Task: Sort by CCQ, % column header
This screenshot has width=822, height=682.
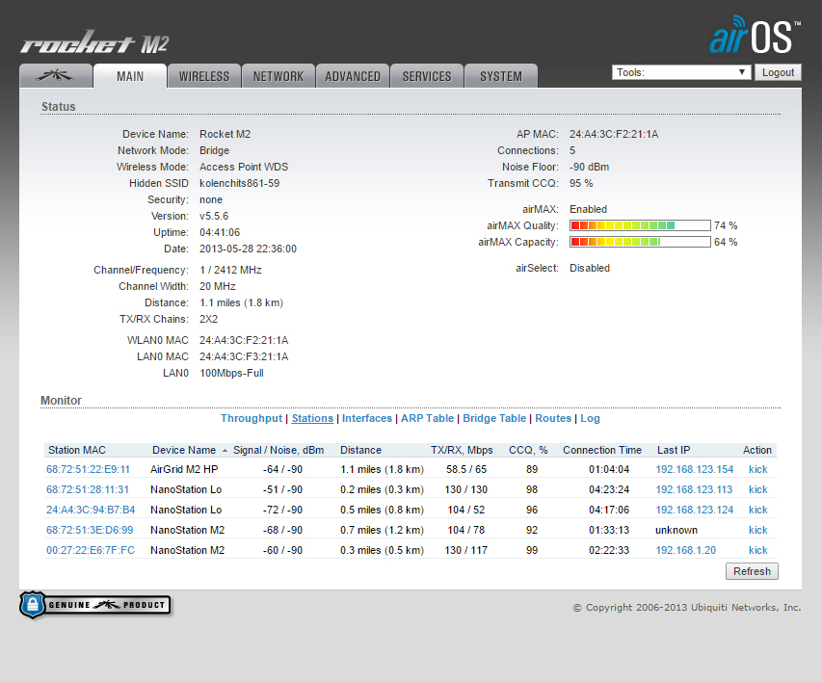Action: tap(528, 450)
